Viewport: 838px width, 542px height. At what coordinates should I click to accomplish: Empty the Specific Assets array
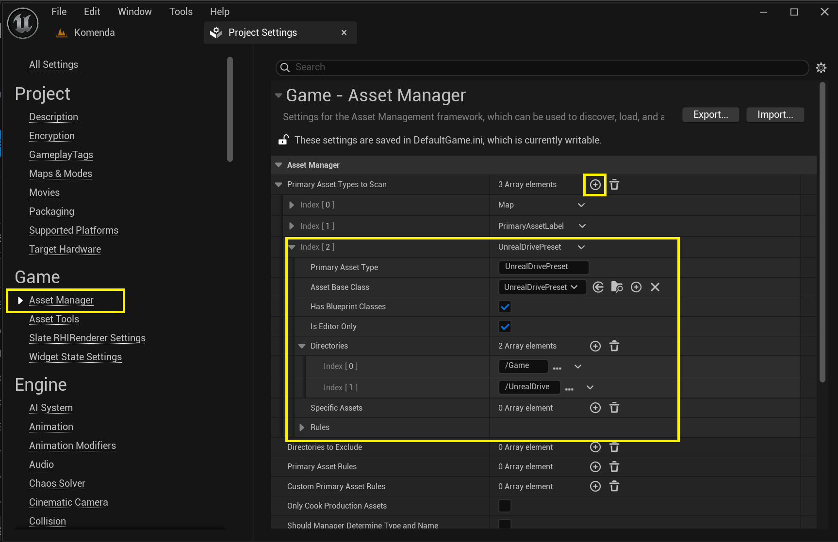point(614,408)
